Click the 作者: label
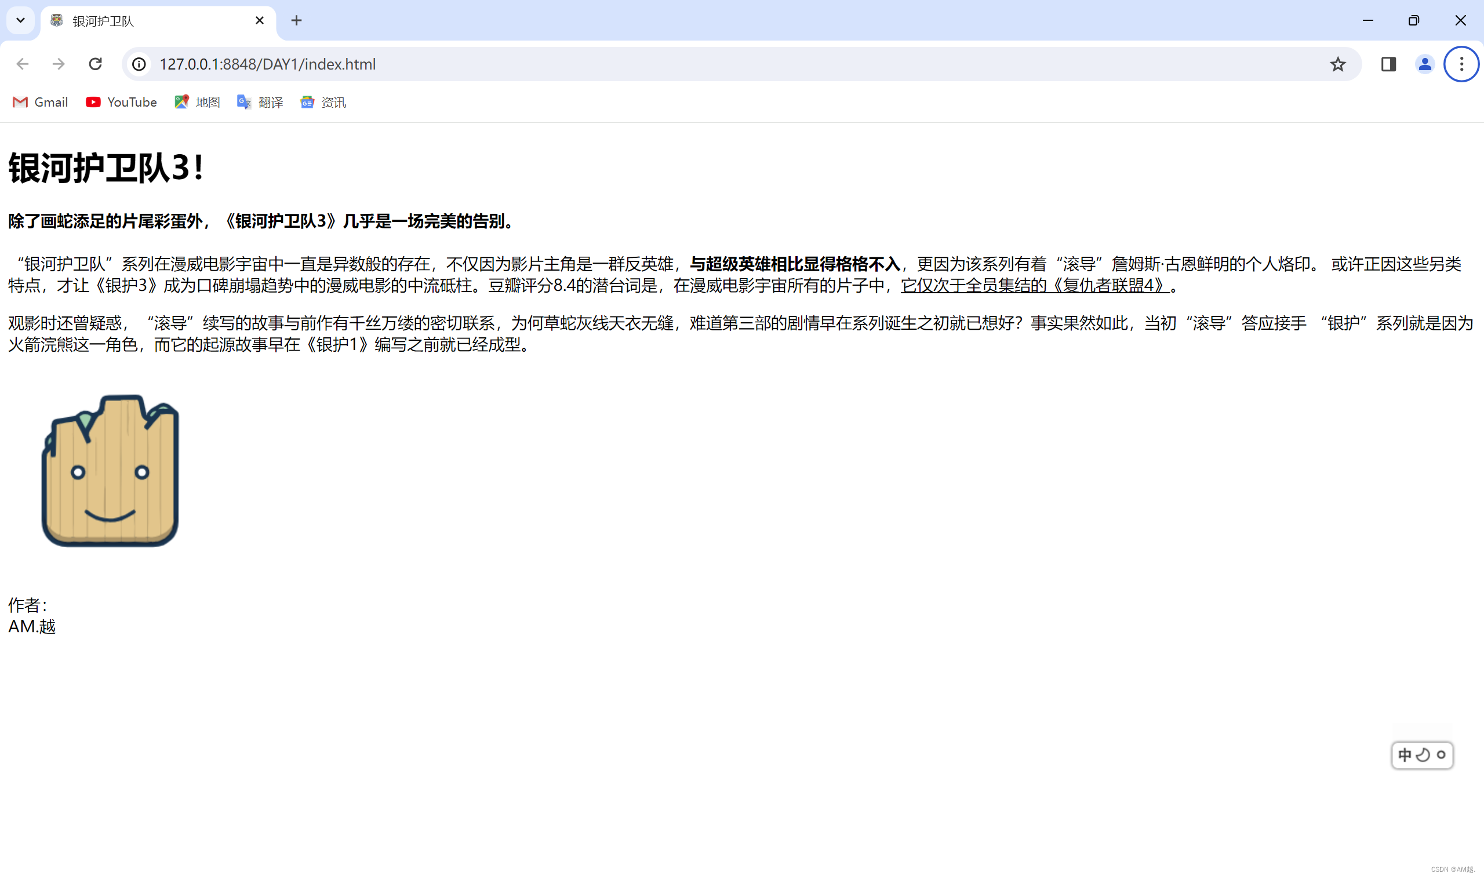Viewport: 1484px width, 878px height. tap(28, 604)
